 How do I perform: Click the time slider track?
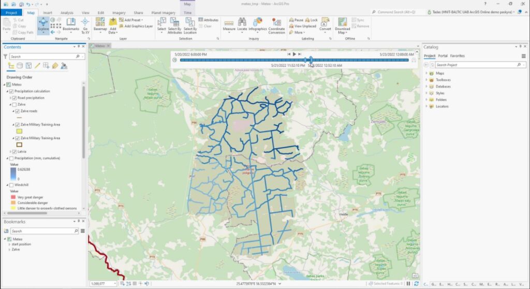[243, 60]
